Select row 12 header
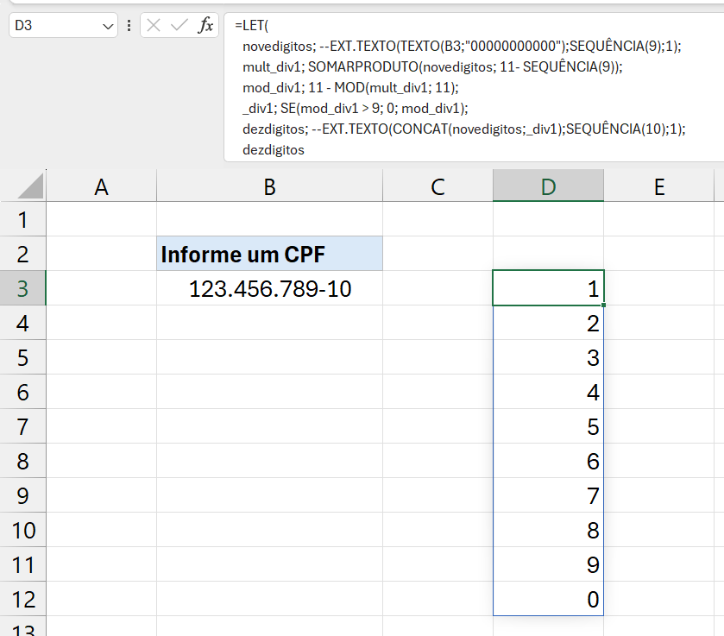Viewport: 724px width, 636px height. coord(22,599)
